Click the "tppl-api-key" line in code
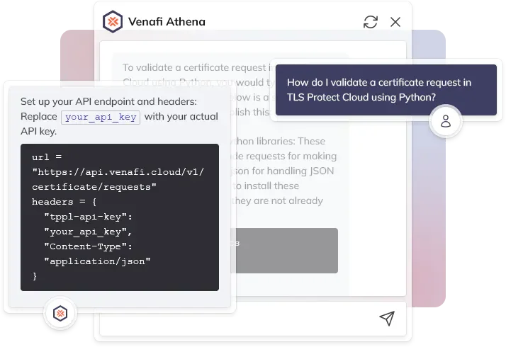The image size is (506, 347). coord(88,217)
